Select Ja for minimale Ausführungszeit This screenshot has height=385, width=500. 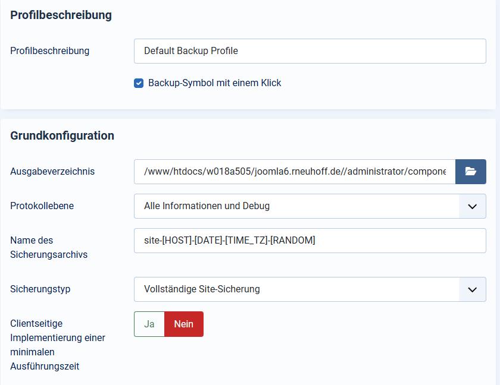click(149, 324)
